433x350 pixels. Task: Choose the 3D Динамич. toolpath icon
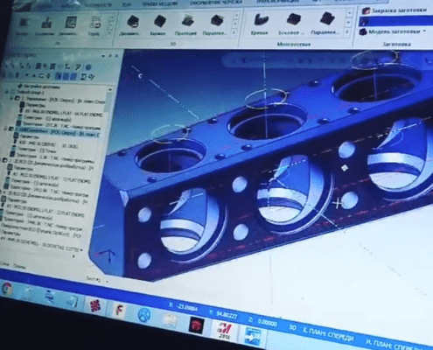click(131, 25)
